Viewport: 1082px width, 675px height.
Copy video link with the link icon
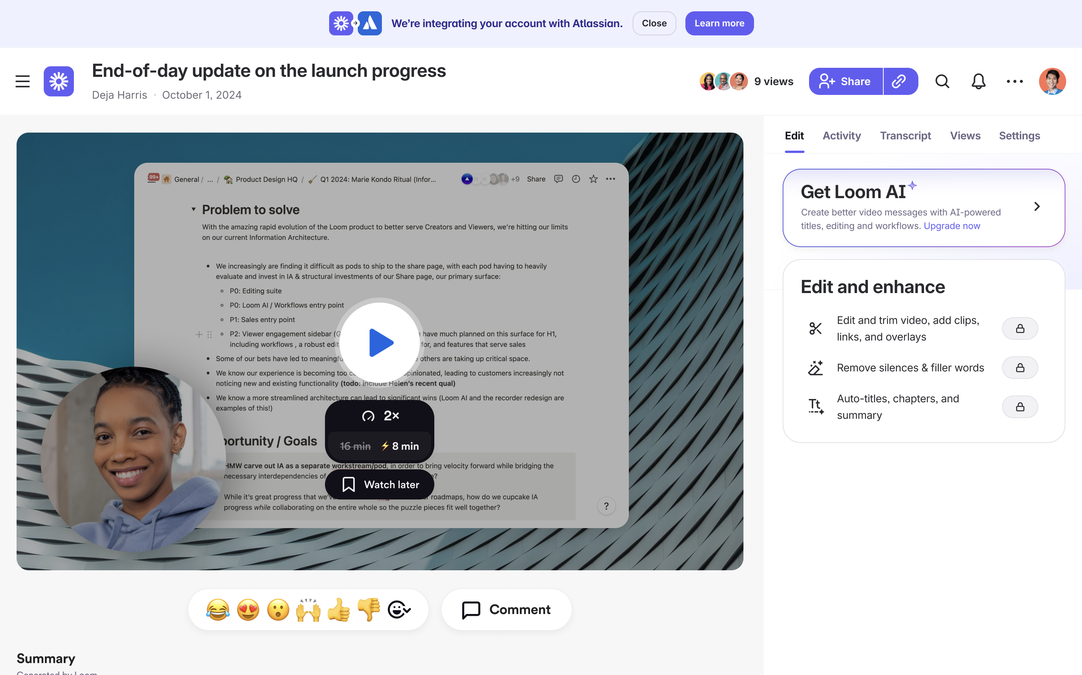pyautogui.click(x=900, y=81)
